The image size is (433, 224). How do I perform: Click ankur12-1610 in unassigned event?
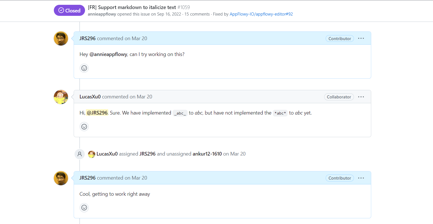[x=207, y=154]
